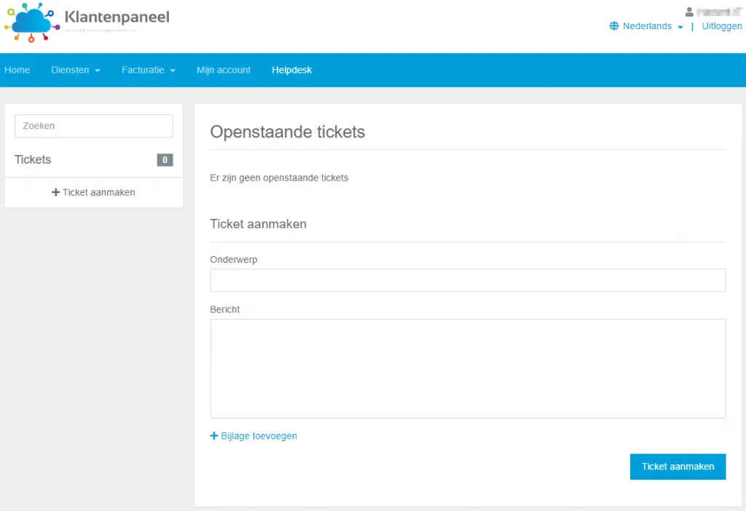The height and width of the screenshot is (511, 746).
Task: Click the globe language icon
Action: [x=613, y=26]
